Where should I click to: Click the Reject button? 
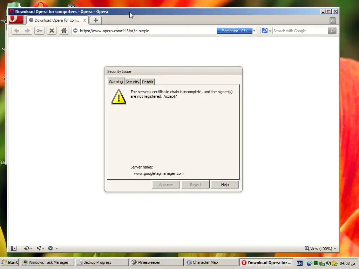[x=196, y=185]
